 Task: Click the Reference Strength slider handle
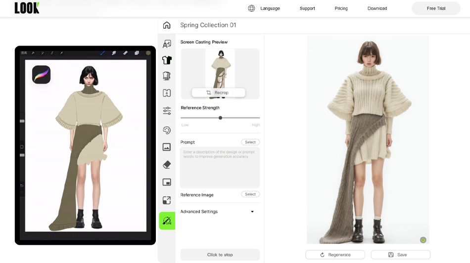coord(220,118)
